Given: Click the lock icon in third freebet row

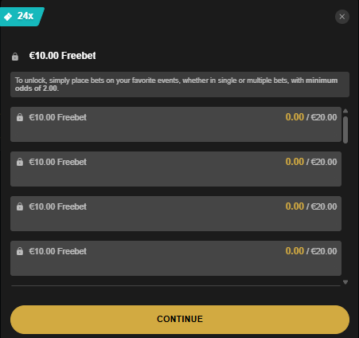Looking at the screenshot, I should pyautogui.click(x=20, y=206).
